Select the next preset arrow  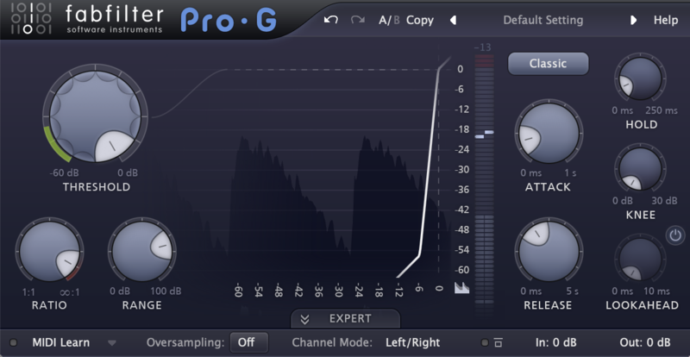point(634,20)
